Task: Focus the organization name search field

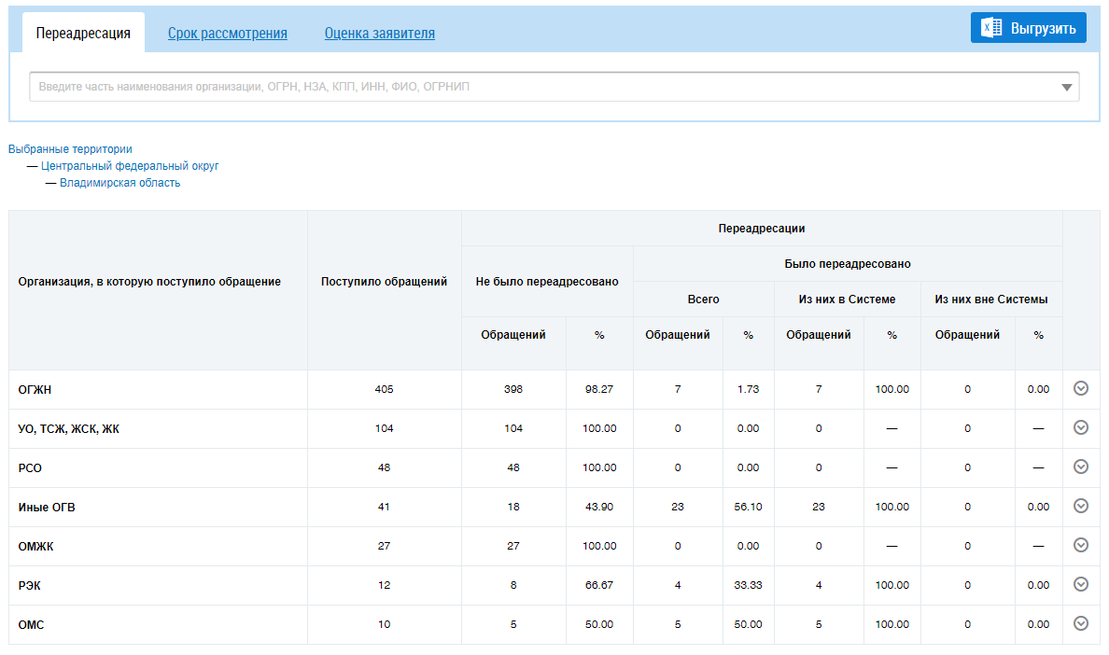Action: (x=541, y=87)
